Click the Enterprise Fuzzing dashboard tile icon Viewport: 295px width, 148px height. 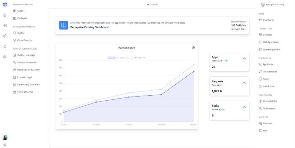[x=63, y=25]
